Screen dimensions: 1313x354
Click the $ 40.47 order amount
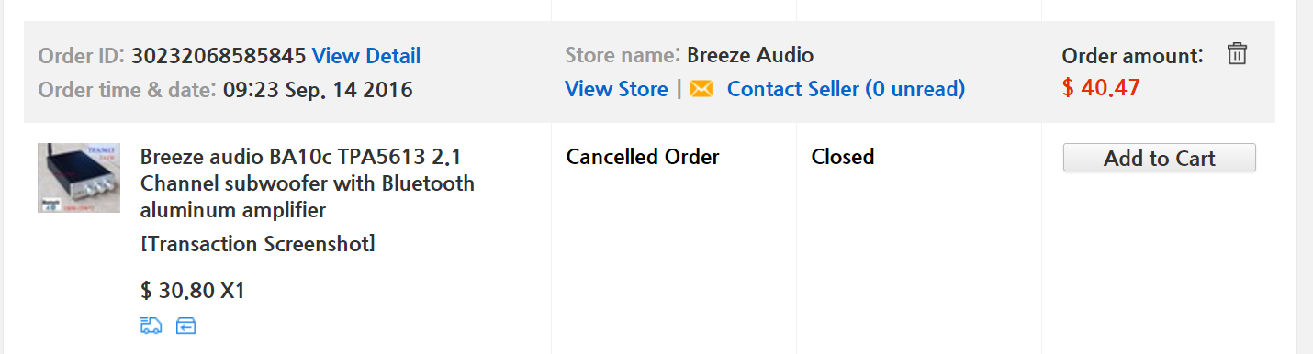(x=1100, y=88)
